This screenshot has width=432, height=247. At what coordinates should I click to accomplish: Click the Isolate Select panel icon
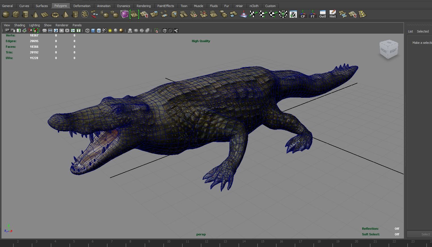click(156, 31)
